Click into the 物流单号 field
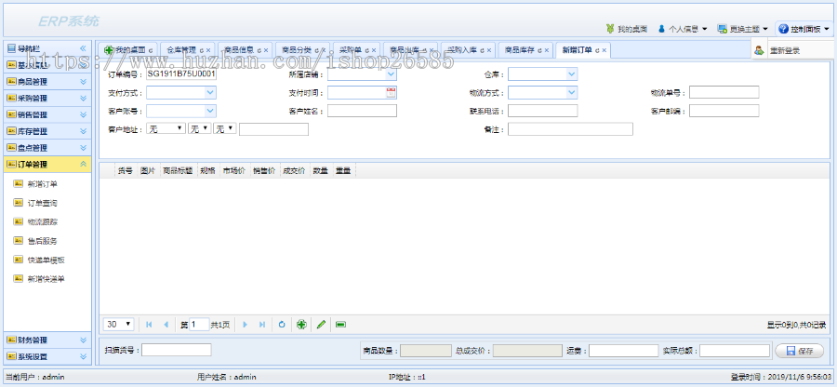 (x=724, y=92)
